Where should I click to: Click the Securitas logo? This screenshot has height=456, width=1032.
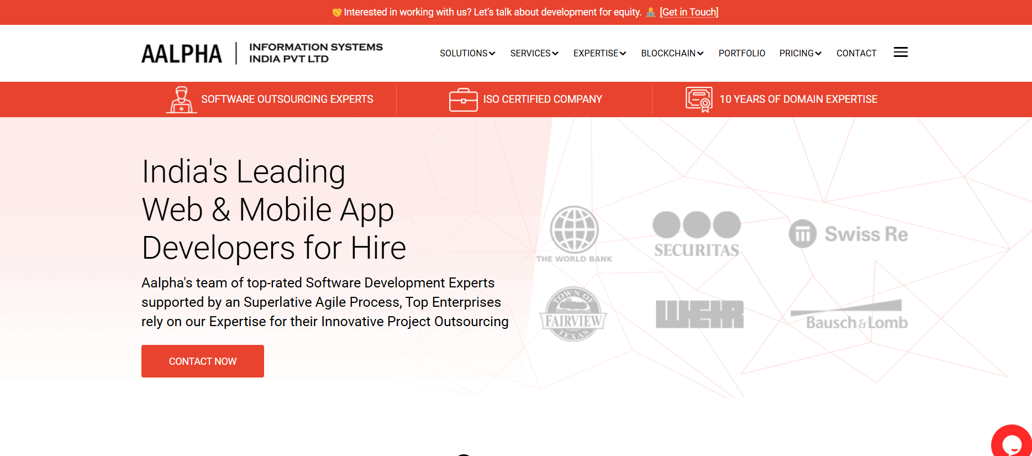pos(697,234)
